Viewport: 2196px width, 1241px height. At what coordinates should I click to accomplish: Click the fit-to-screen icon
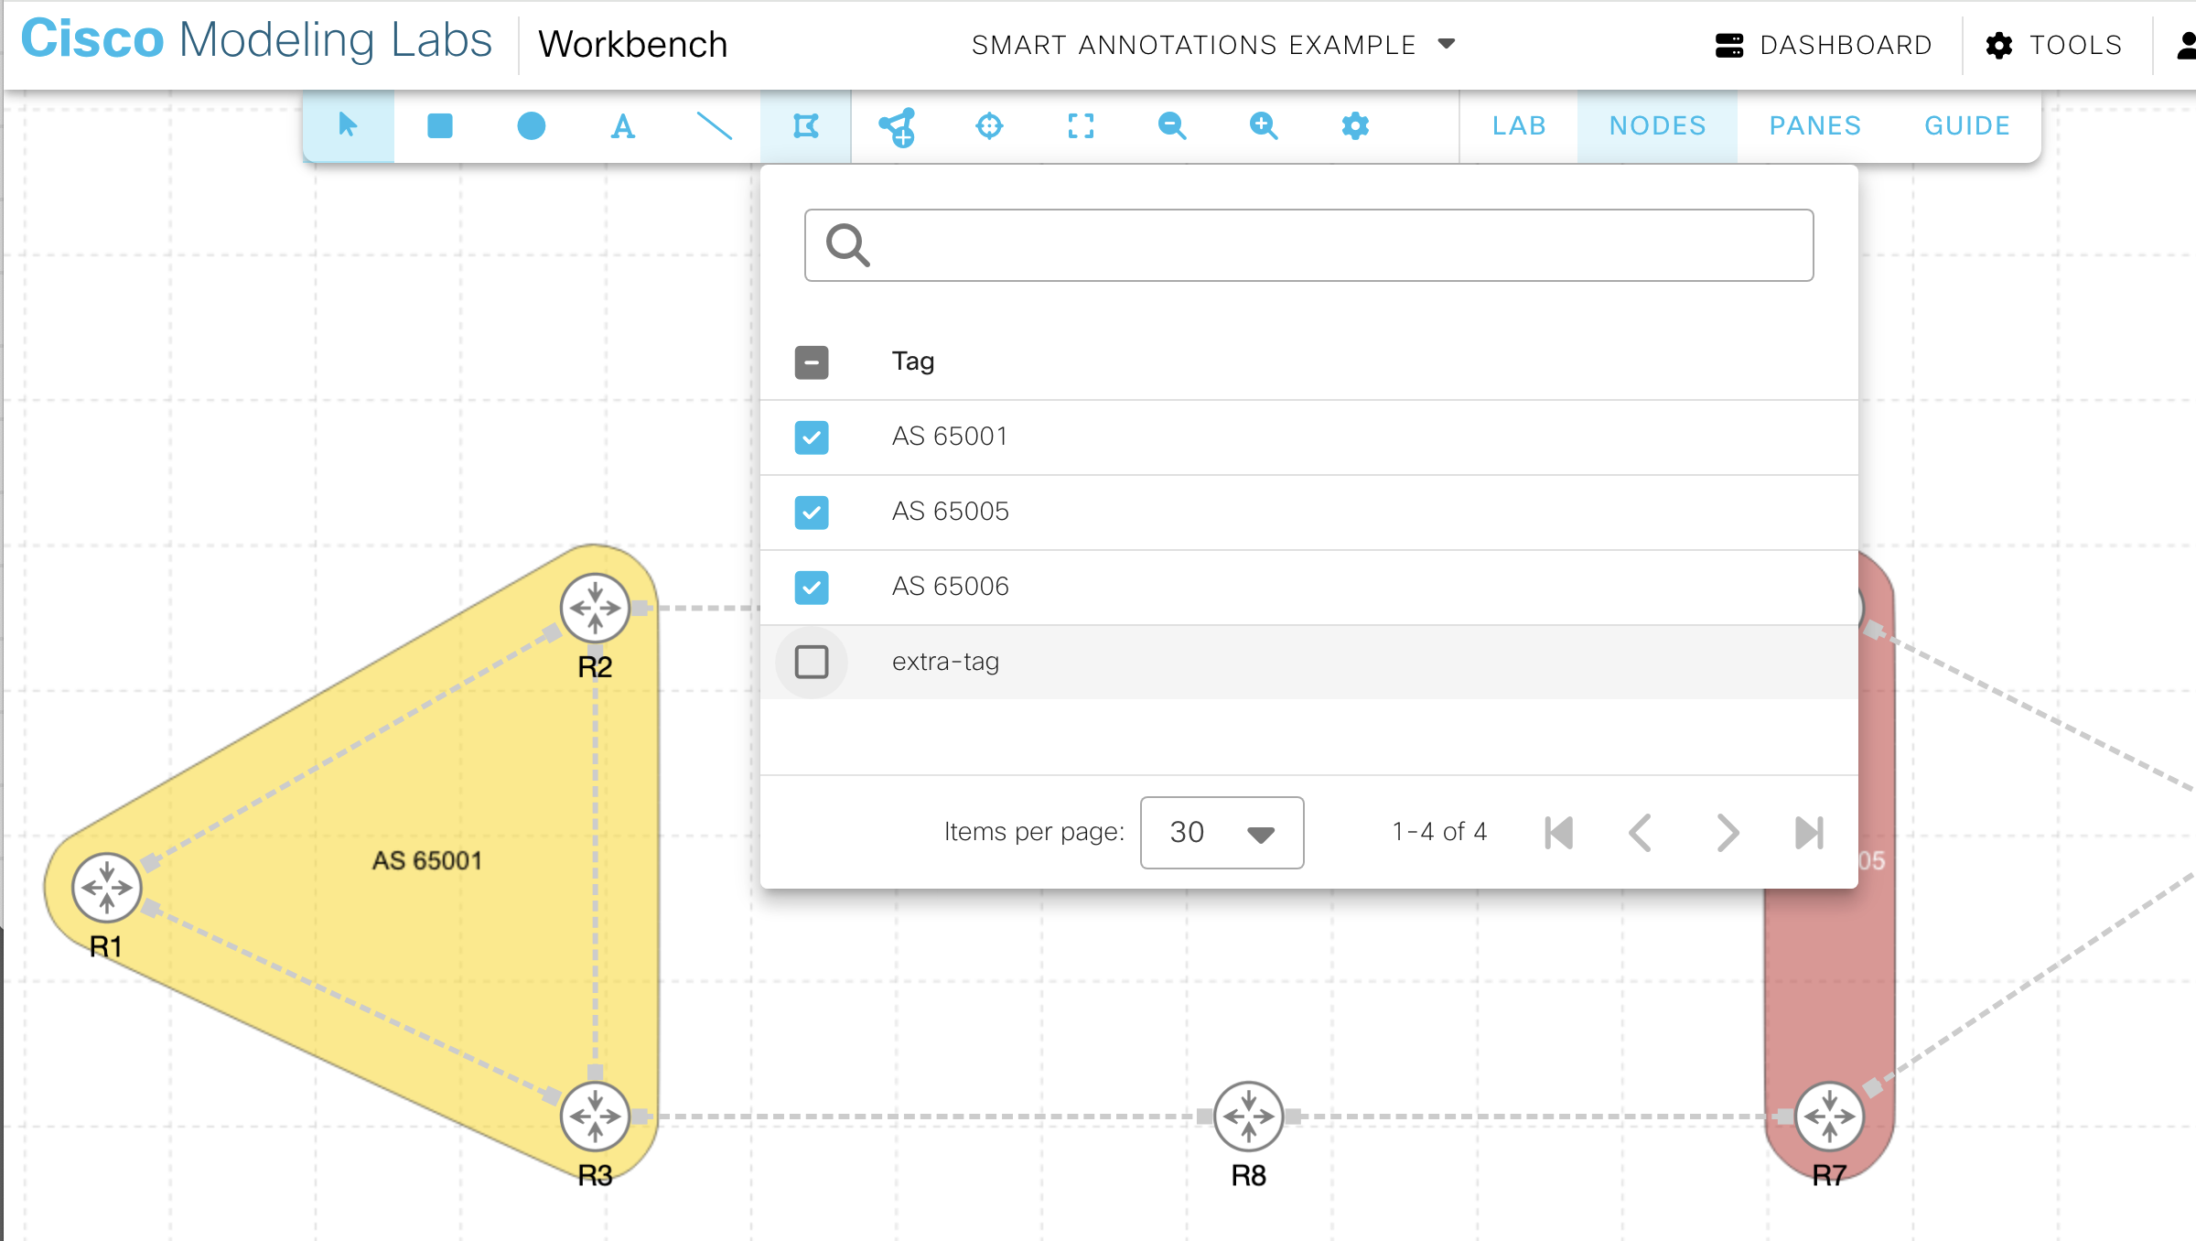point(1081,126)
